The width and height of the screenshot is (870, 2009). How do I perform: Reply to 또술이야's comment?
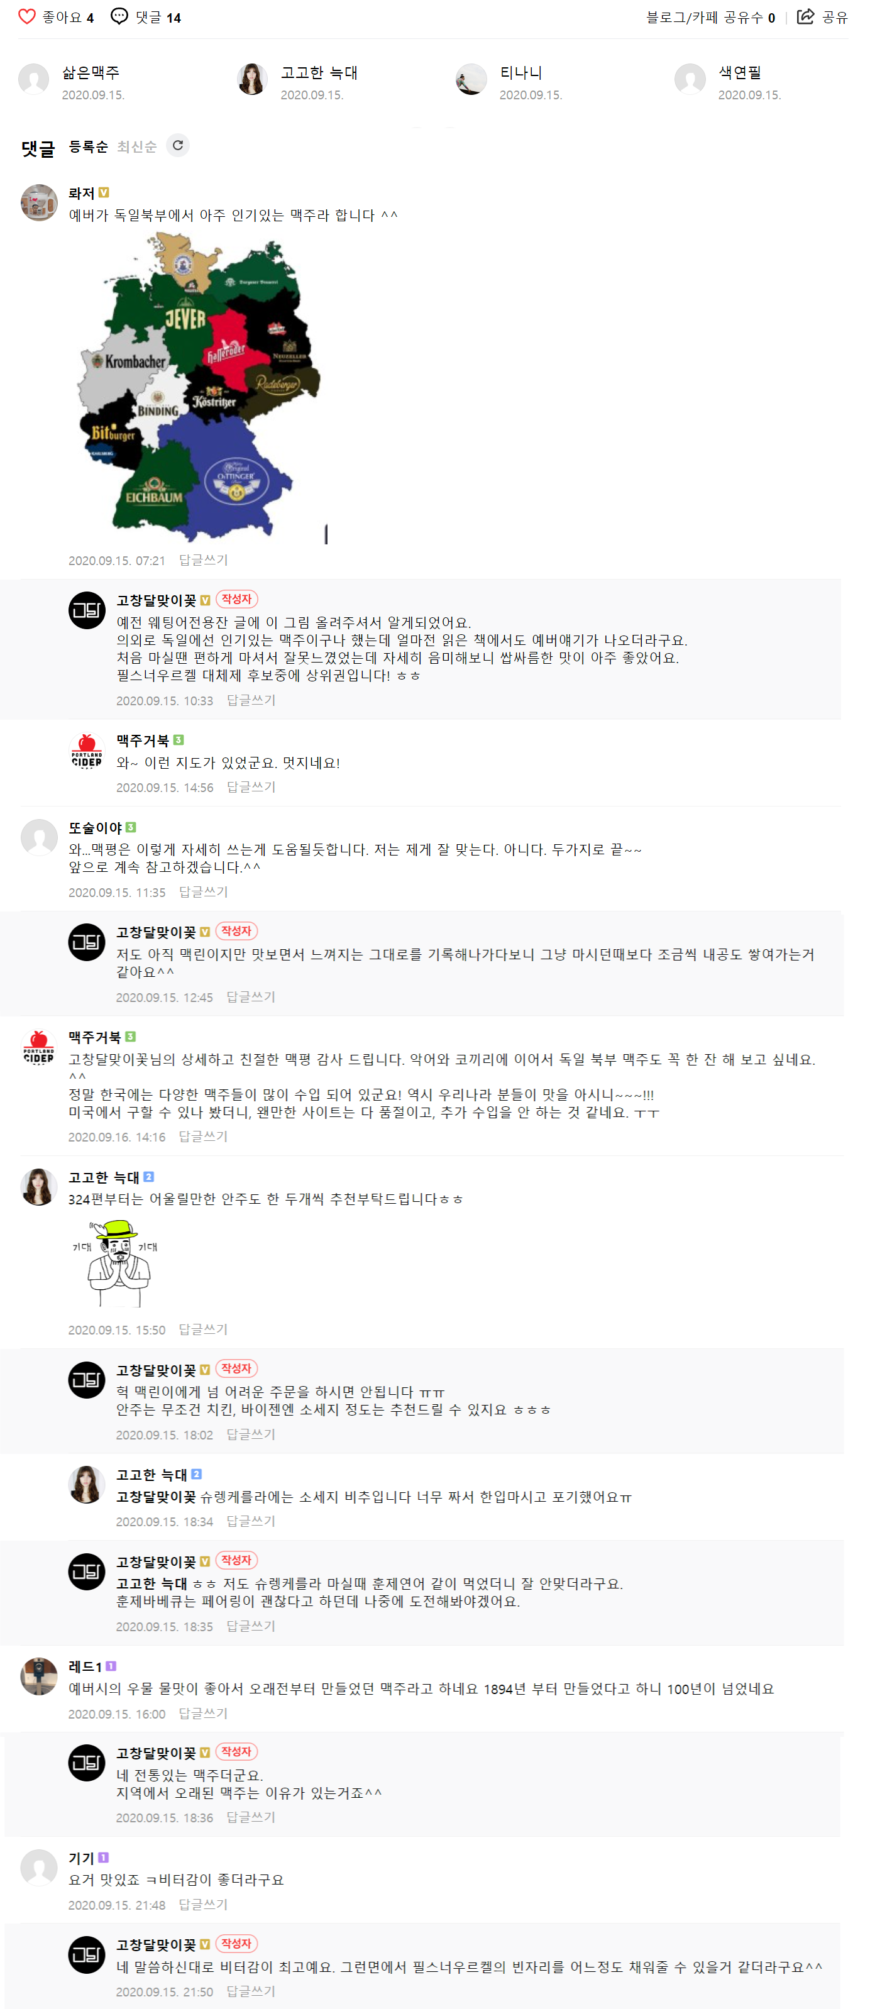[x=204, y=891]
